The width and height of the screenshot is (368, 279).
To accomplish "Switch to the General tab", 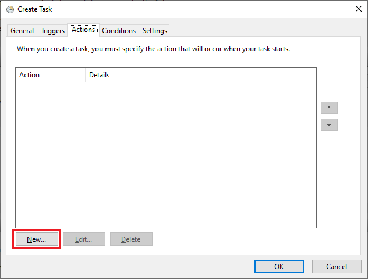I will pos(22,31).
